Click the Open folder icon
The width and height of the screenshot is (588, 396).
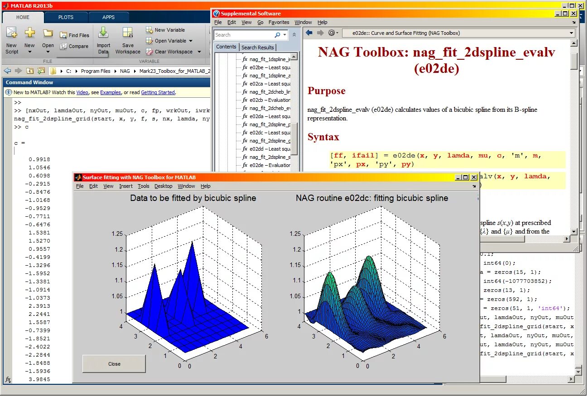[x=48, y=33]
